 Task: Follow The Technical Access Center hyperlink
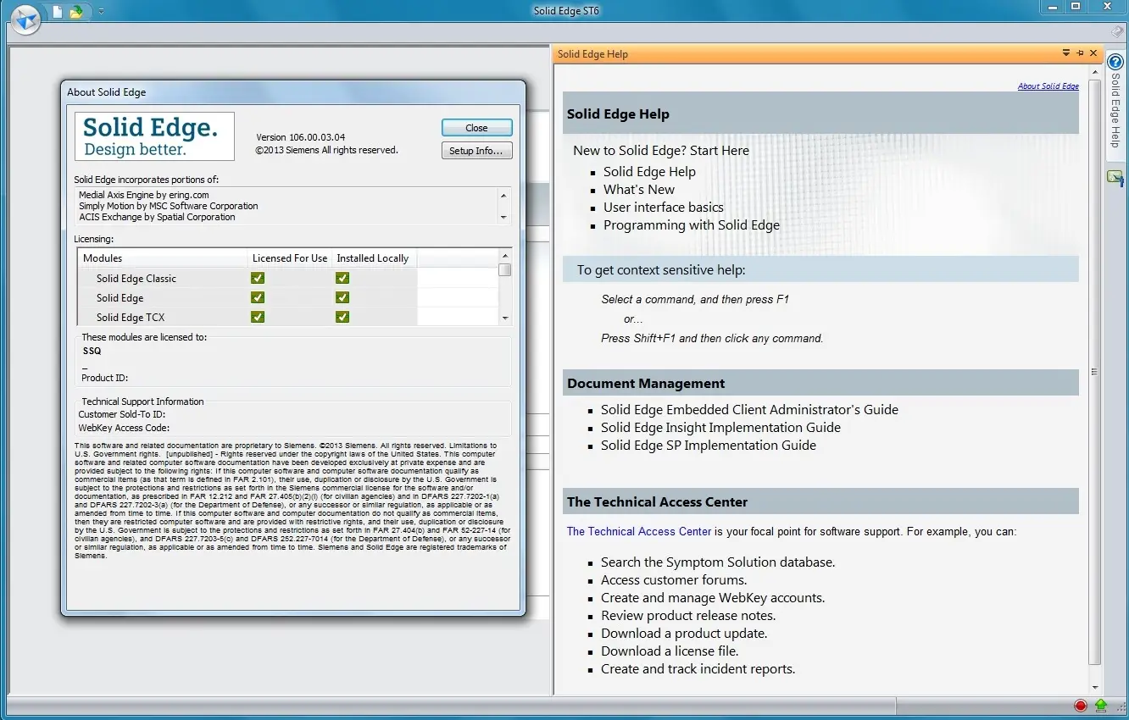[639, 532]
